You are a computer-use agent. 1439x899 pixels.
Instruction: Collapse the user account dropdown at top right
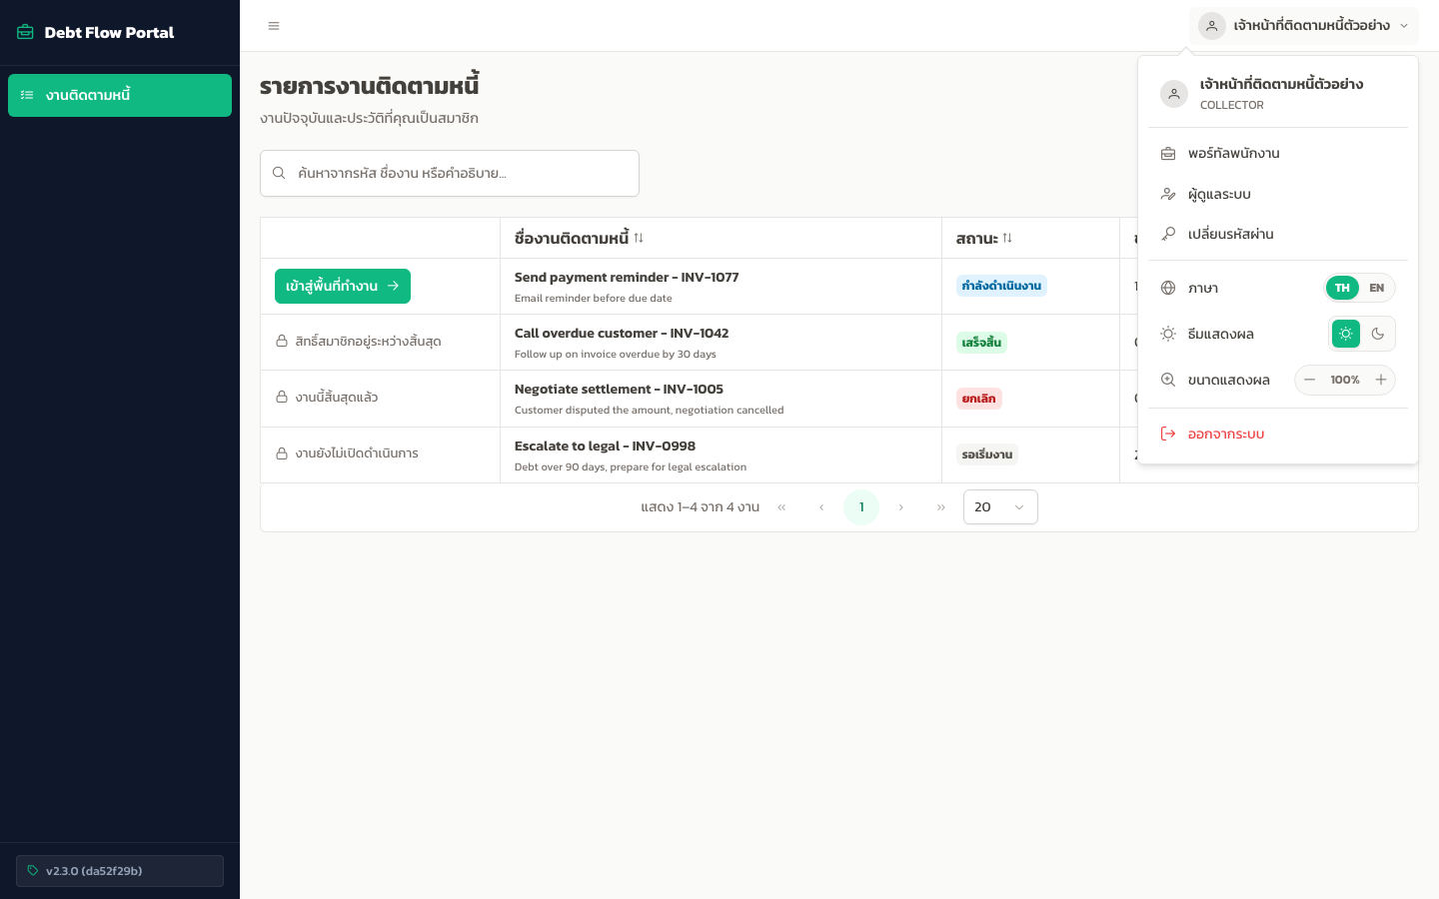1304,26
